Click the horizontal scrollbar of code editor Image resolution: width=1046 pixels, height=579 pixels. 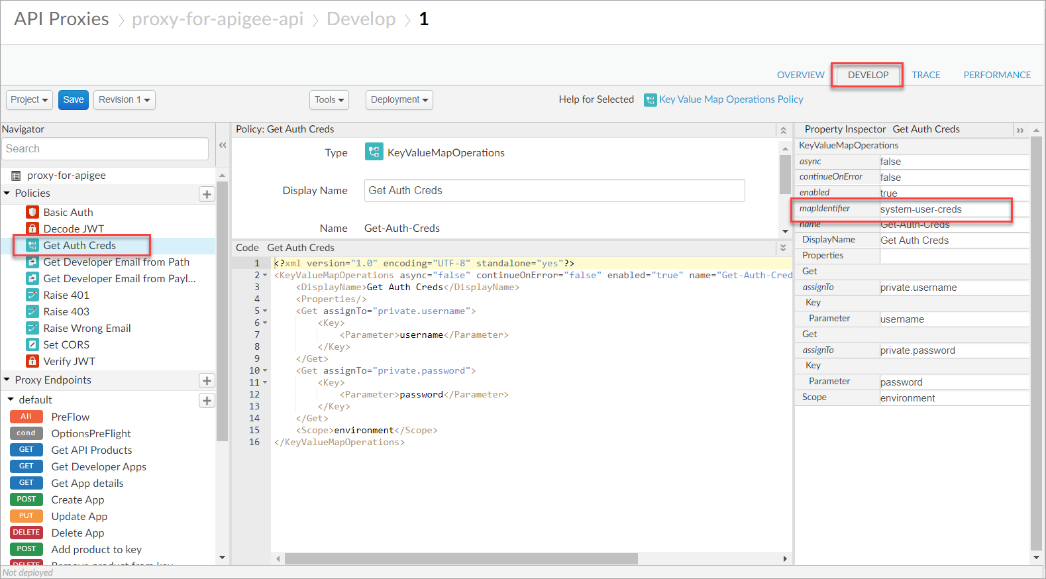pyautogui.click(x=461, y=559)
